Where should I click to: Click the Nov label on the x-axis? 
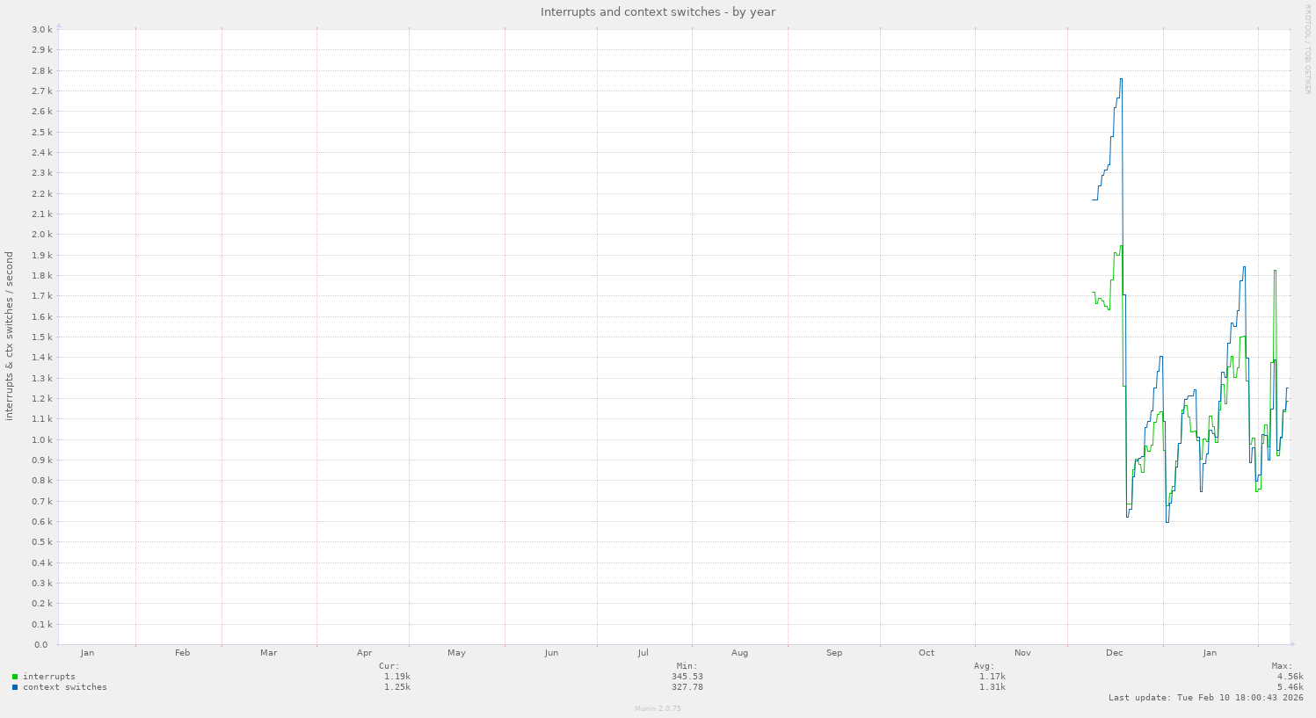coord(1022,653)
